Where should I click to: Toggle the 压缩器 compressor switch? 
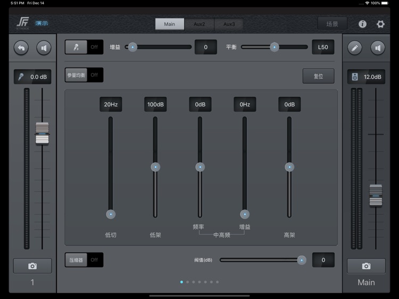coord(84,260)
